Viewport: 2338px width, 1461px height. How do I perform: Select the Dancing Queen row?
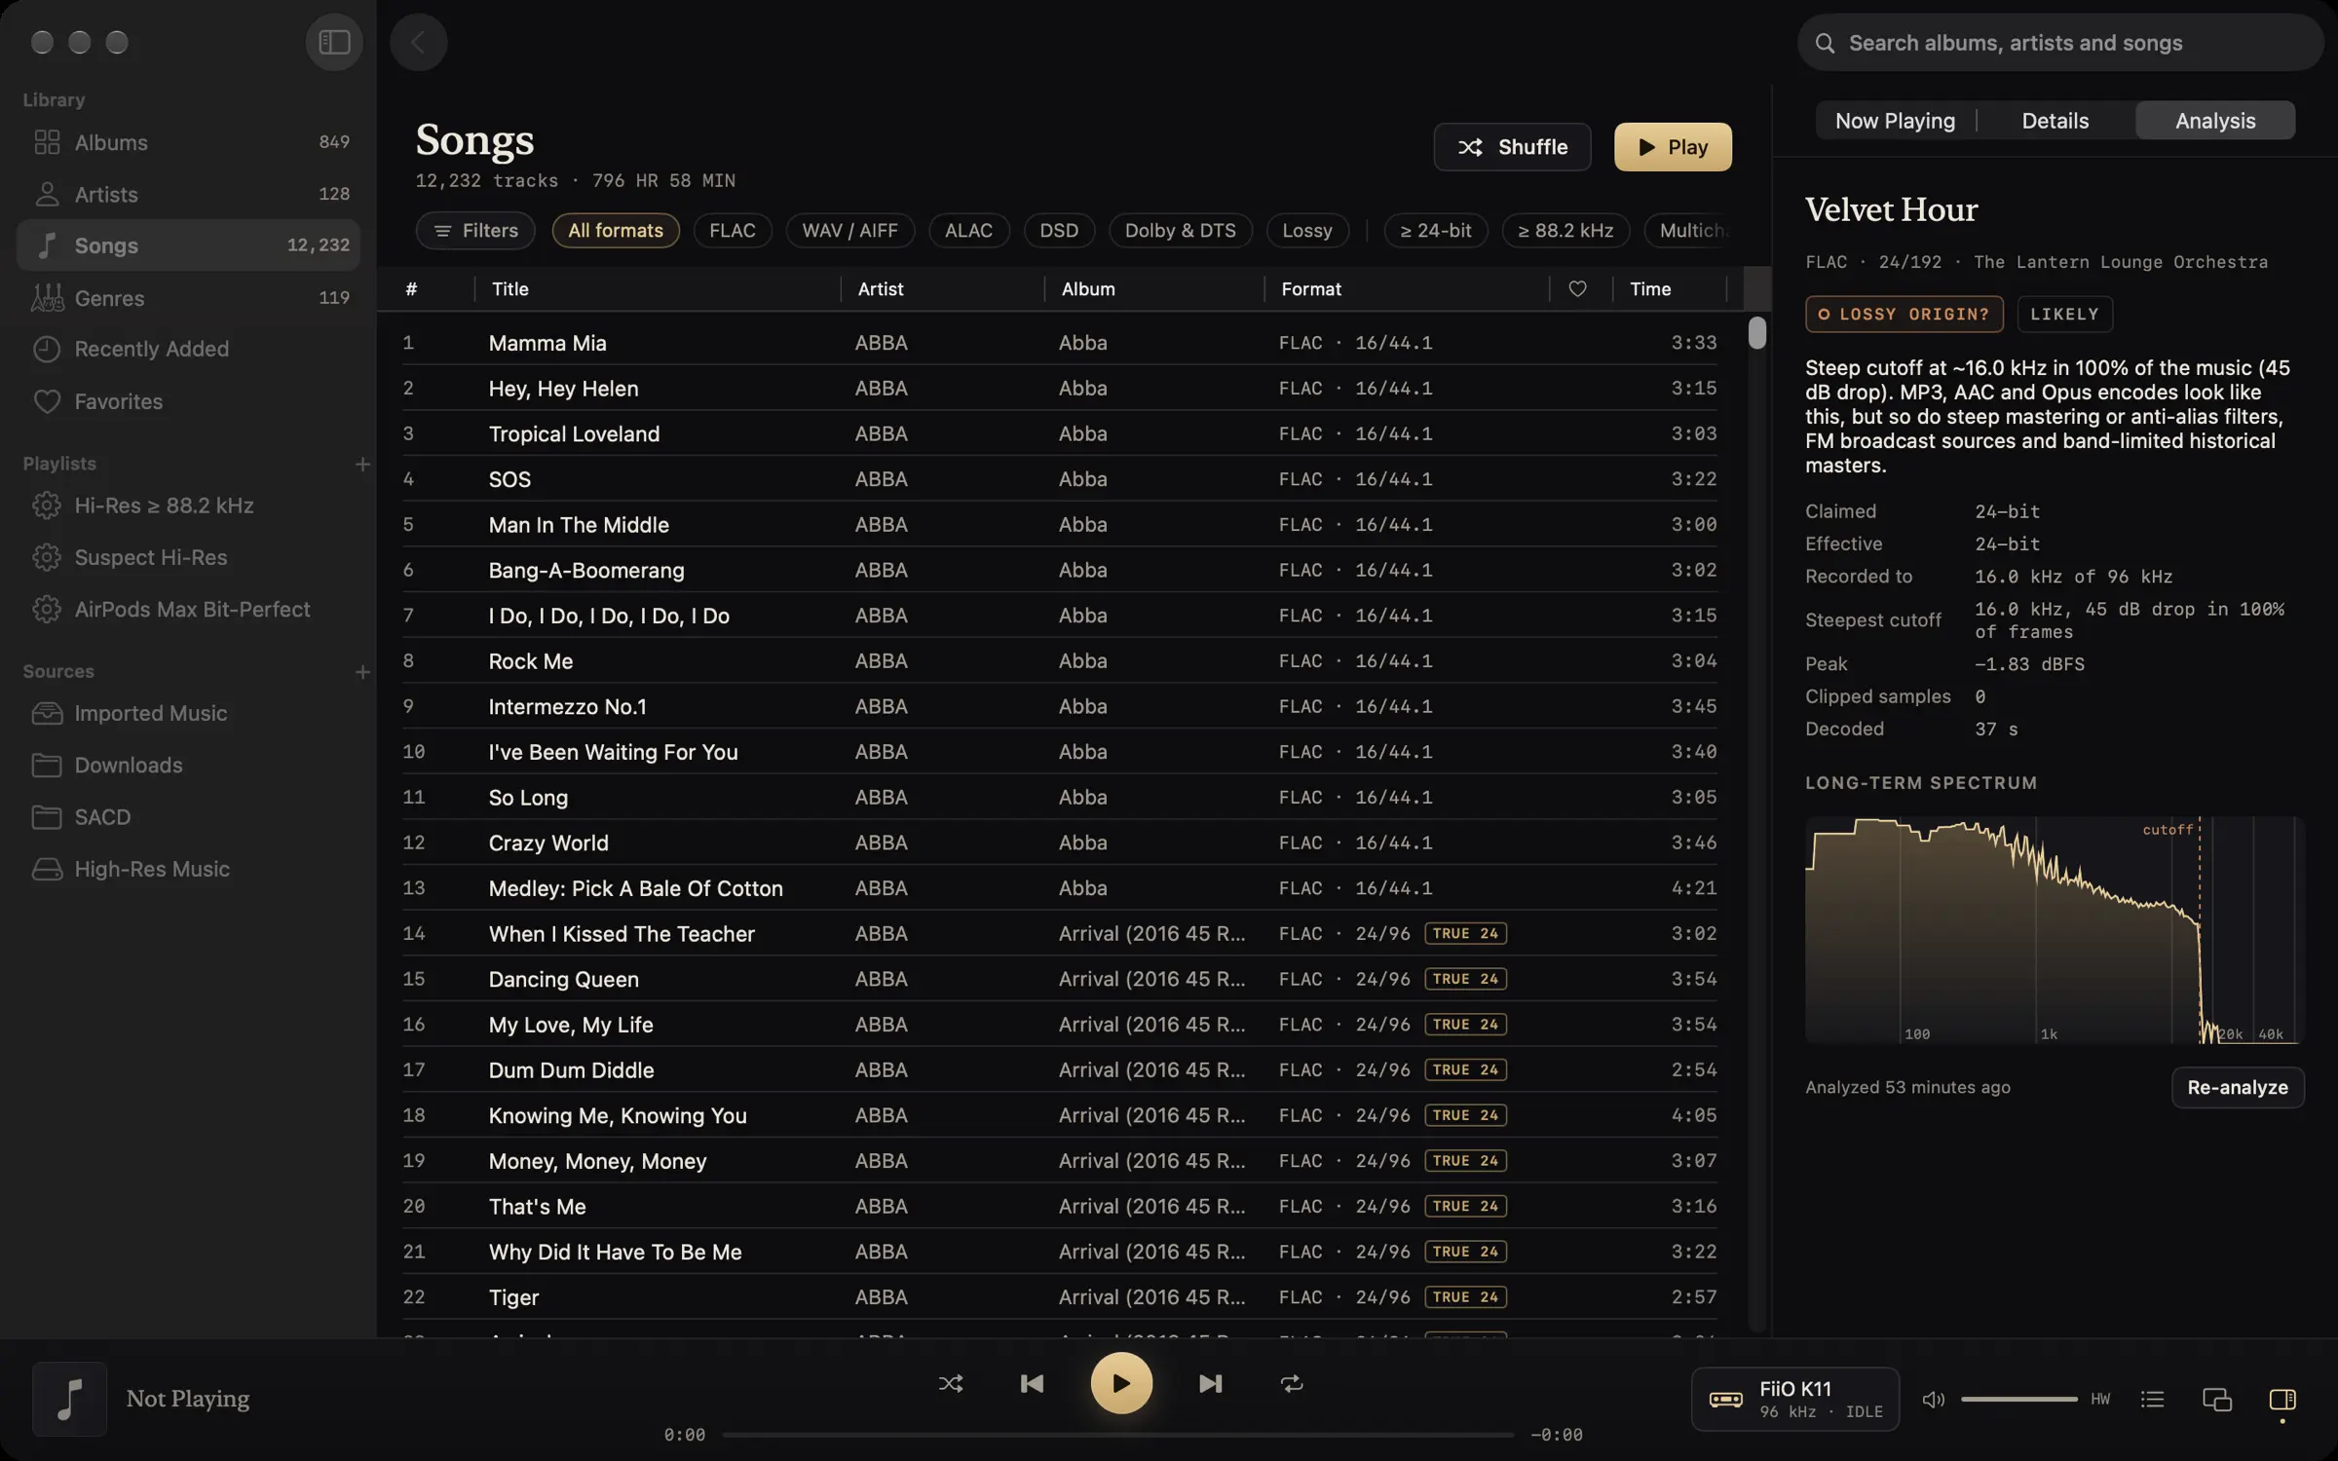pos(1060,979)
